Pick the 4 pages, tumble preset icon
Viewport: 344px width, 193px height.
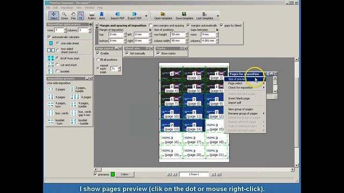(x=74, y=105)
